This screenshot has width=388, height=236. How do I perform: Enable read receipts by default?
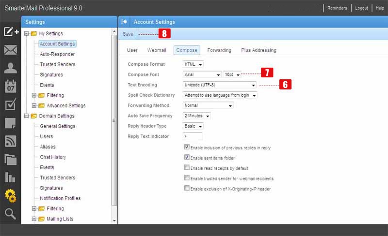pyautogui.click(x=187, y=168)
